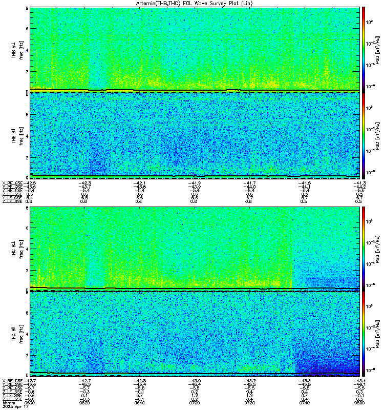The width and height of the screenshot is (384, 410).
Task: Click the 10⁰ tick on THB B⊥ color bar
Action: [369, 22]
